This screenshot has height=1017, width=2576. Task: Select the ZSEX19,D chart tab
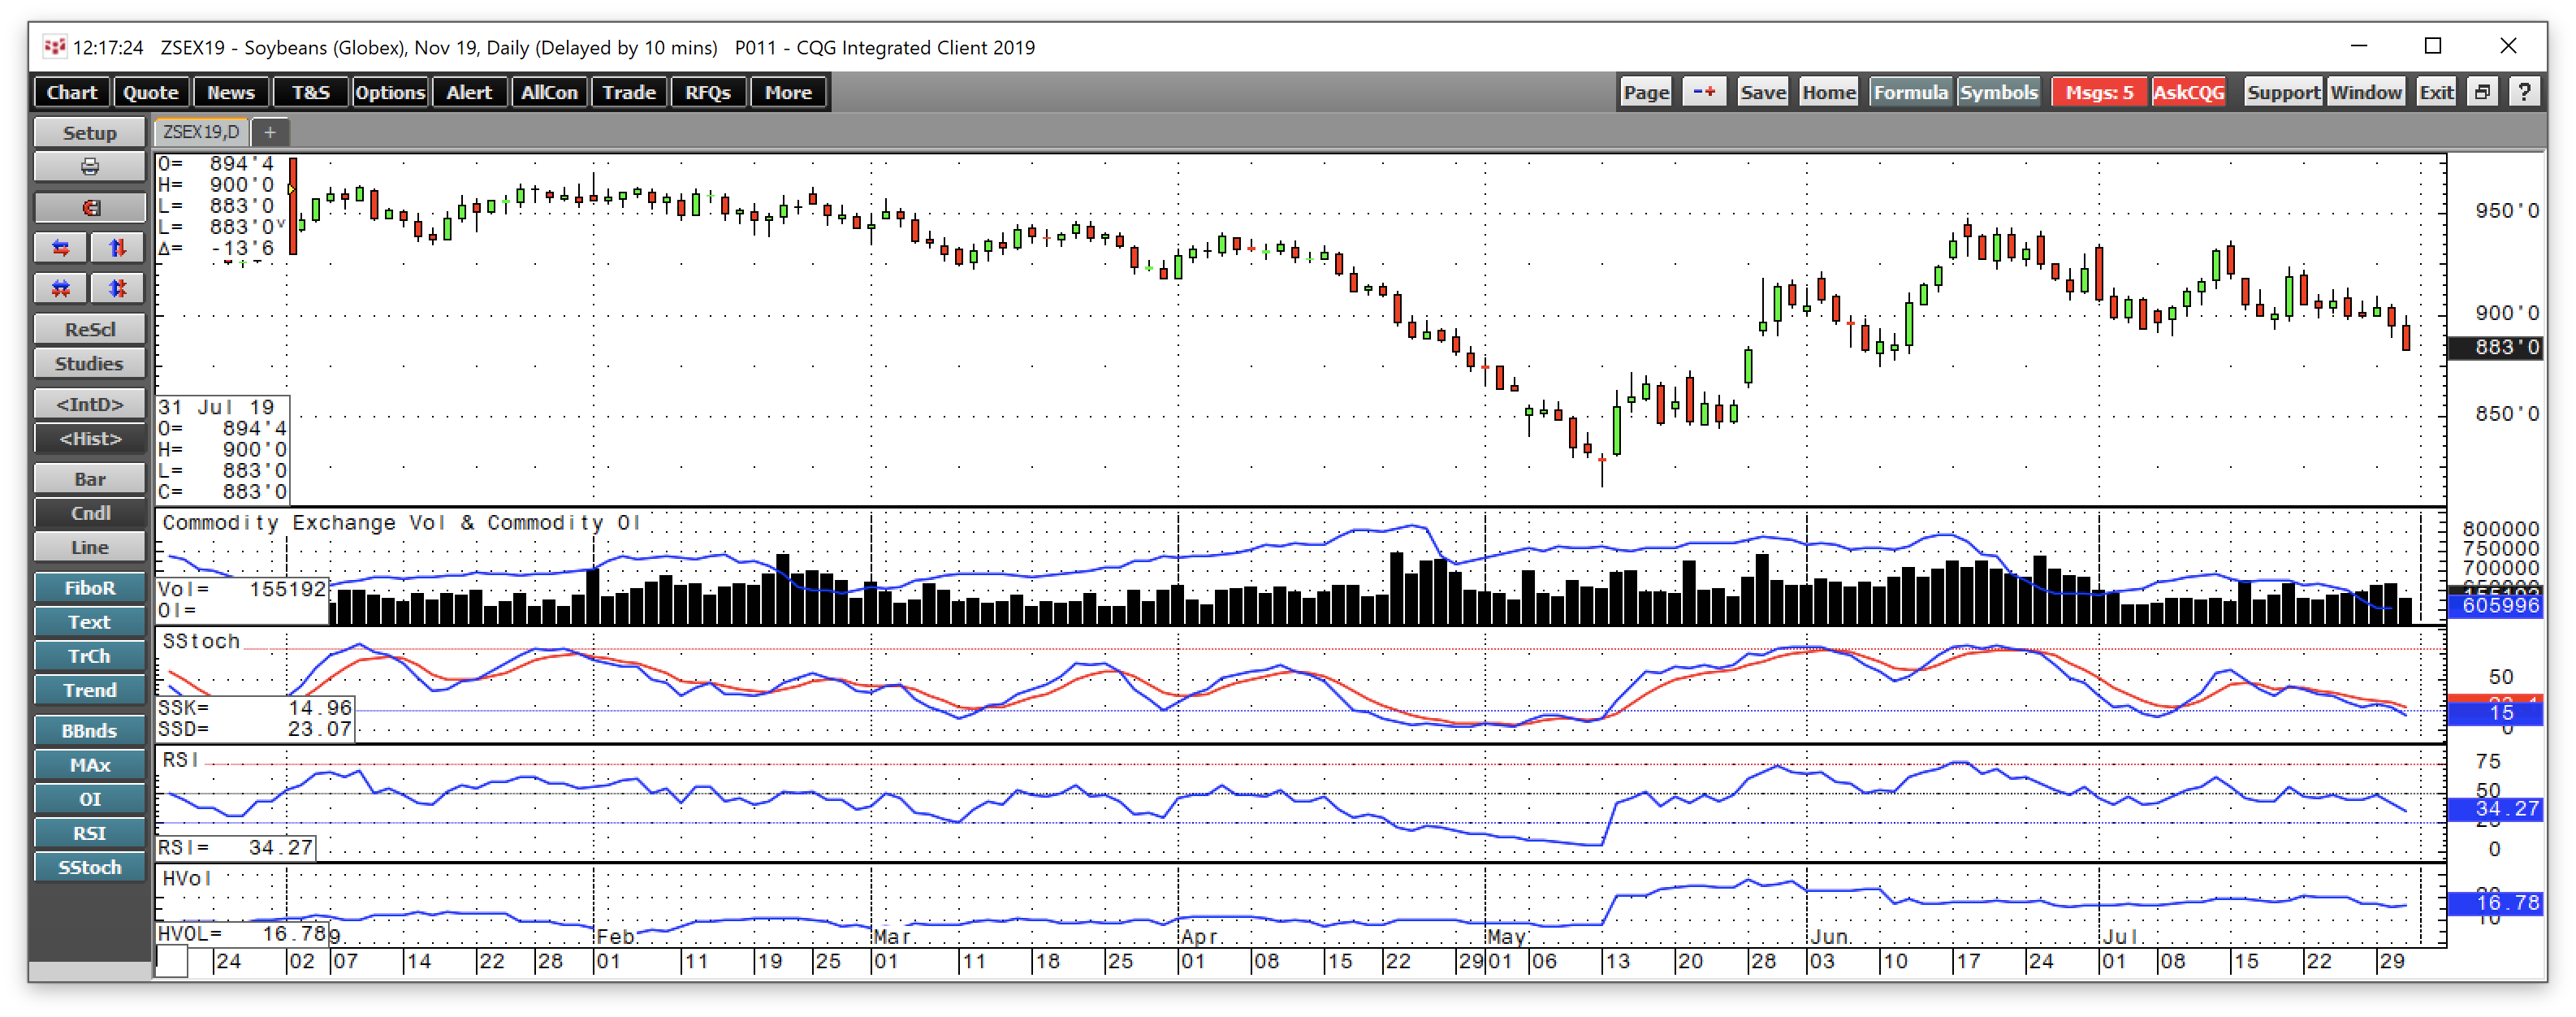coord(201,132)
